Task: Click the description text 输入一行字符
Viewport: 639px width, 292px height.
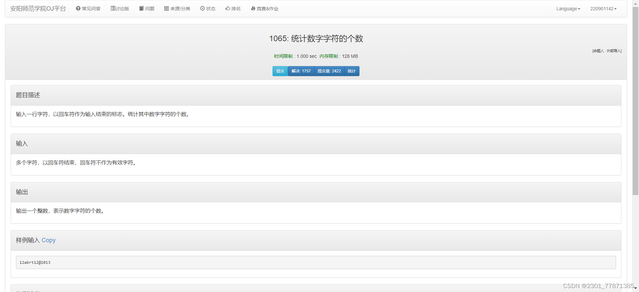Action: 32,114
